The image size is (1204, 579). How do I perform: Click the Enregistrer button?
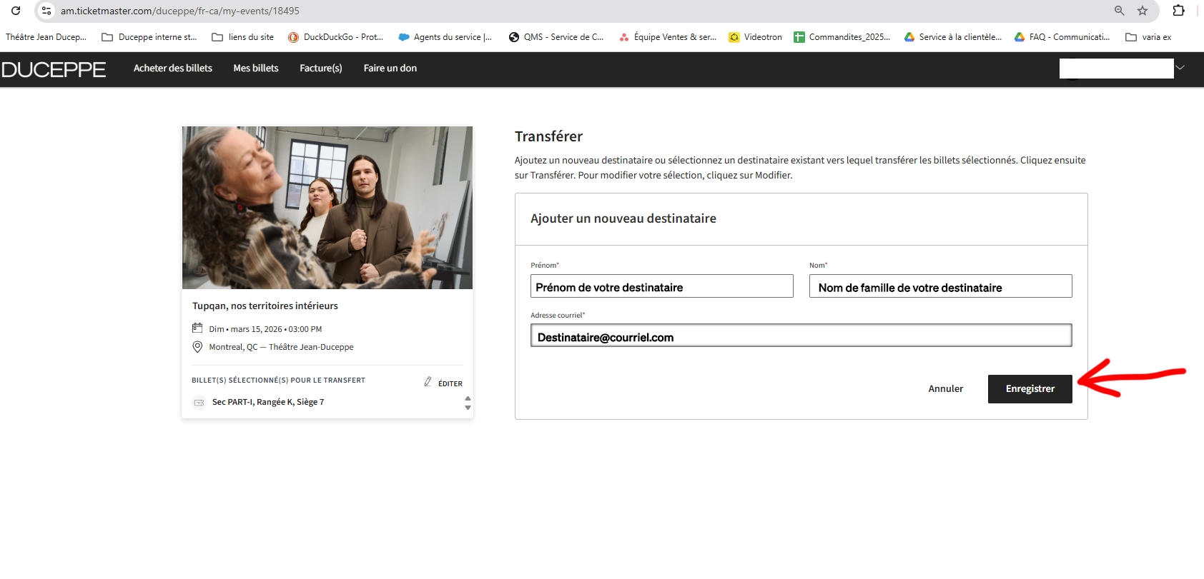pyautogui.click(x=1030, y=389)
